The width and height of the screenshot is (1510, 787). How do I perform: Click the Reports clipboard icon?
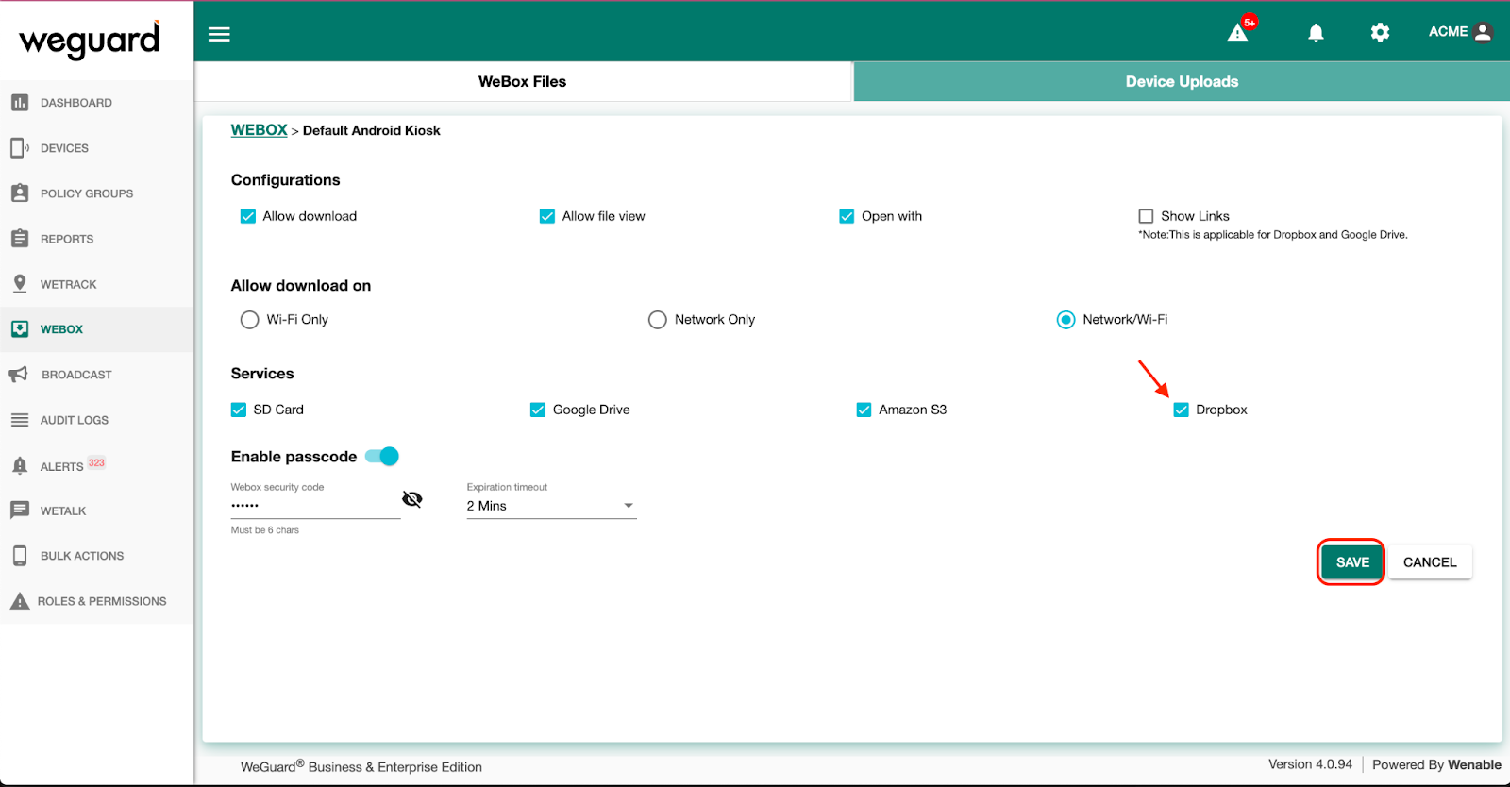tap(20, 239)
